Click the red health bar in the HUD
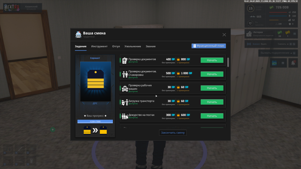The width and height of the screenshot is (301, 169). click(278, 12)
